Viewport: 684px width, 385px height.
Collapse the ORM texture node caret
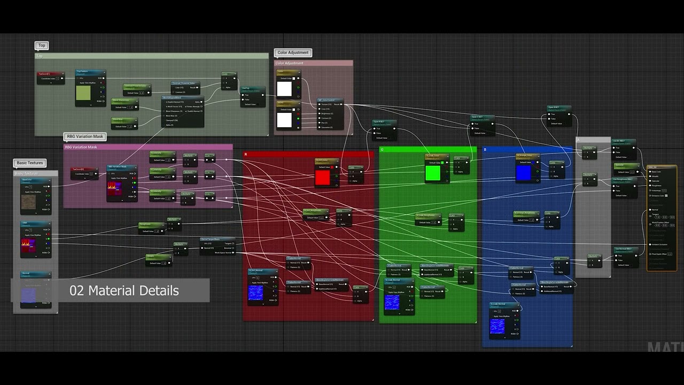coord(50,224)
